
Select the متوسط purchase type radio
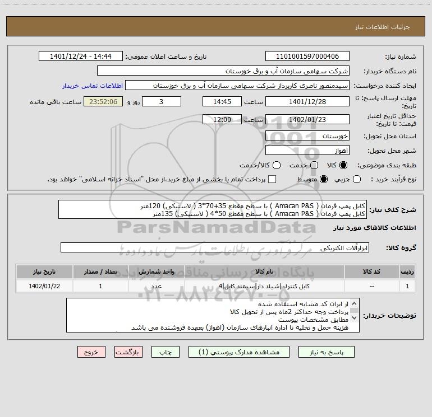pos(324,179)
